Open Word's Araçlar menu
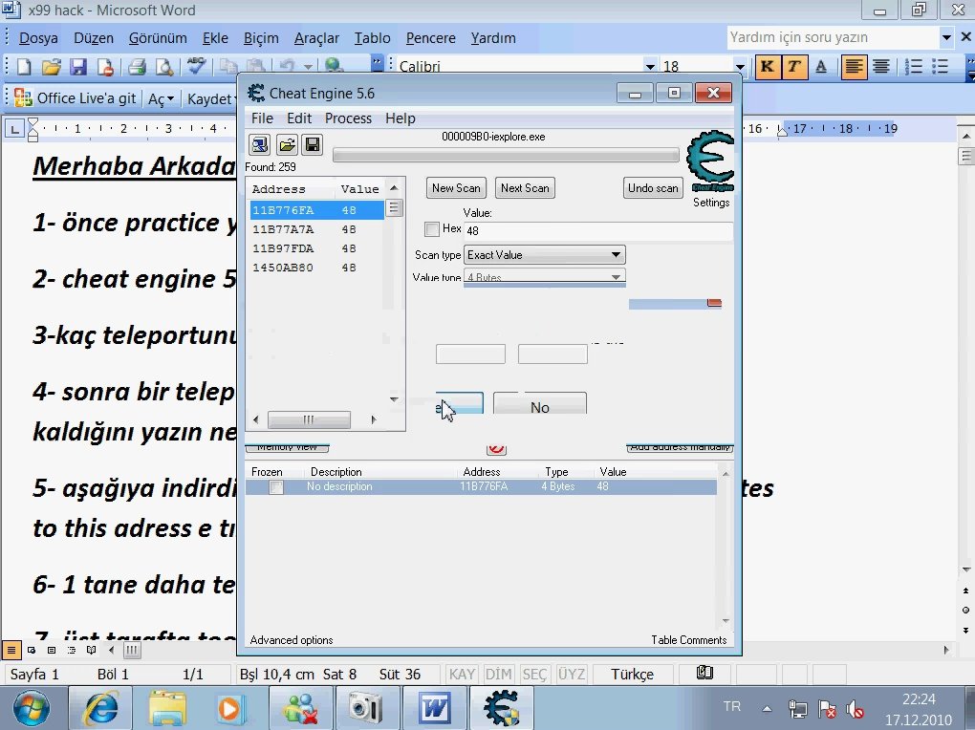Viewport: 975px width, 730px height. tap(316, 38)
